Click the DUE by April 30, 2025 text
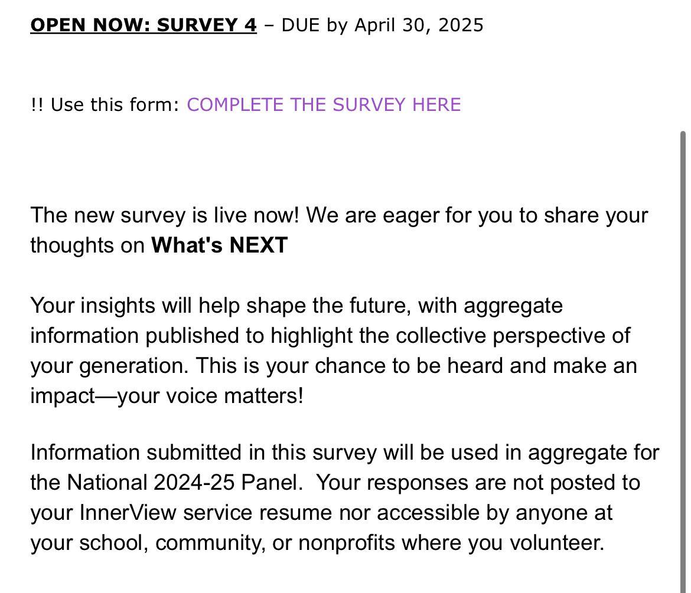This screenshot has height=593, width=691. [382, 25]
